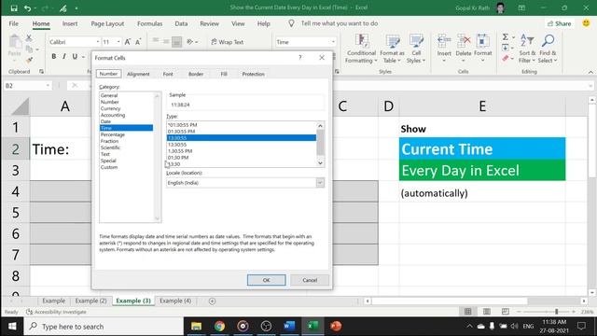Open Protection tab in Format Cells
The image size is (597, 336).
click(253, 74)
